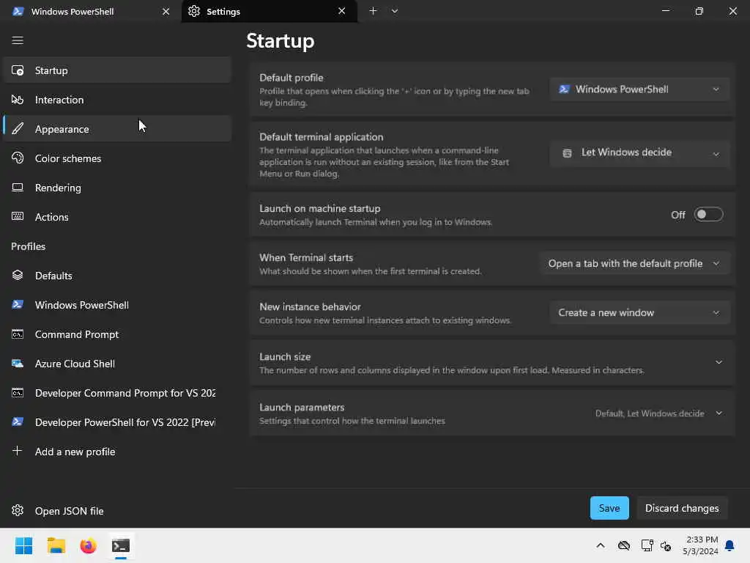
Task: Click the Terminal taskbar icon
Action: (121, 545)
